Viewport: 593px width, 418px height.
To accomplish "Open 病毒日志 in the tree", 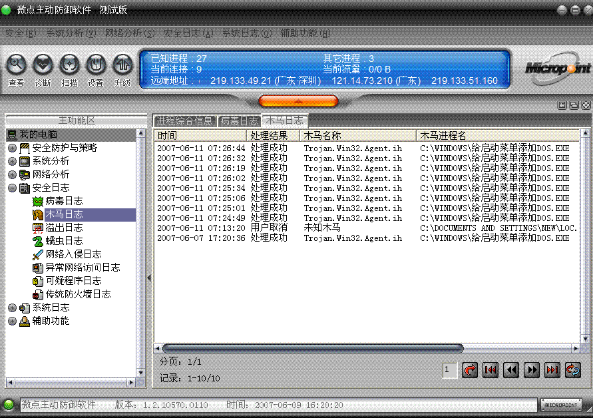I will pos(64,201).
